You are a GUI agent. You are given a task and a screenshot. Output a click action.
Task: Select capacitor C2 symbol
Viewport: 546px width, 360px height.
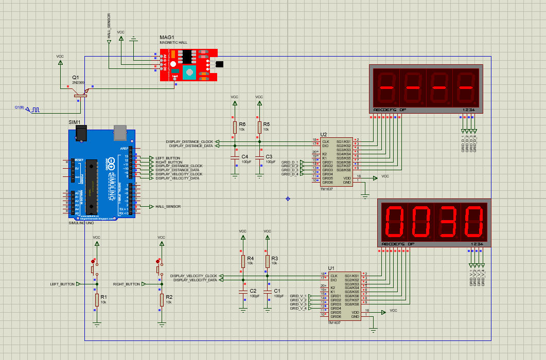(x=243, y=293)
